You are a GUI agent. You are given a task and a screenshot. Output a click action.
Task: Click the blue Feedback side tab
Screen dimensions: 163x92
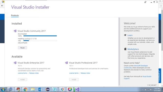coord(160,76)
